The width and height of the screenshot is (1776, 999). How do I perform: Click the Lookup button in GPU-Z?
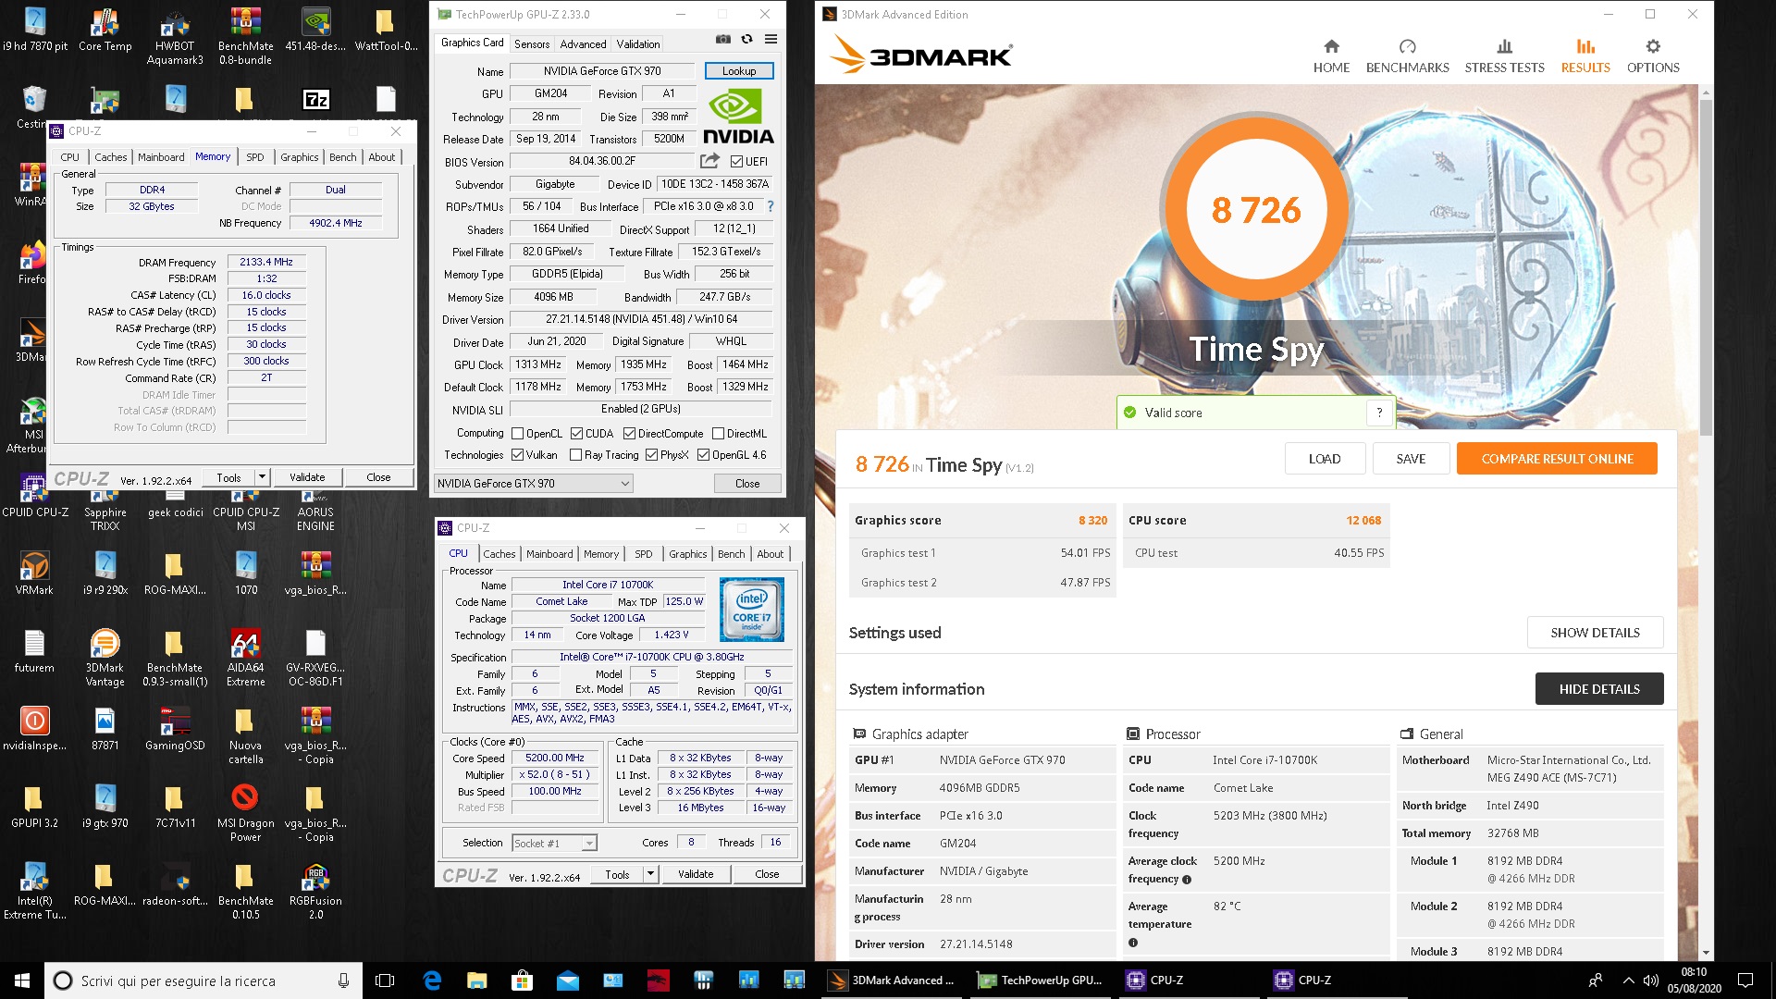pyautogui.click(x=739, y=70)
